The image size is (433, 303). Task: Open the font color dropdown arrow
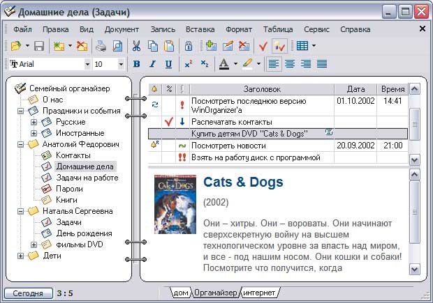coord(235,64)
